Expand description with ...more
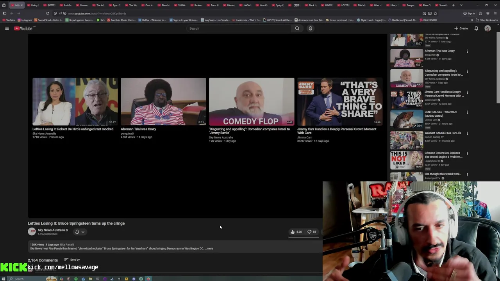 click(209, 249)
